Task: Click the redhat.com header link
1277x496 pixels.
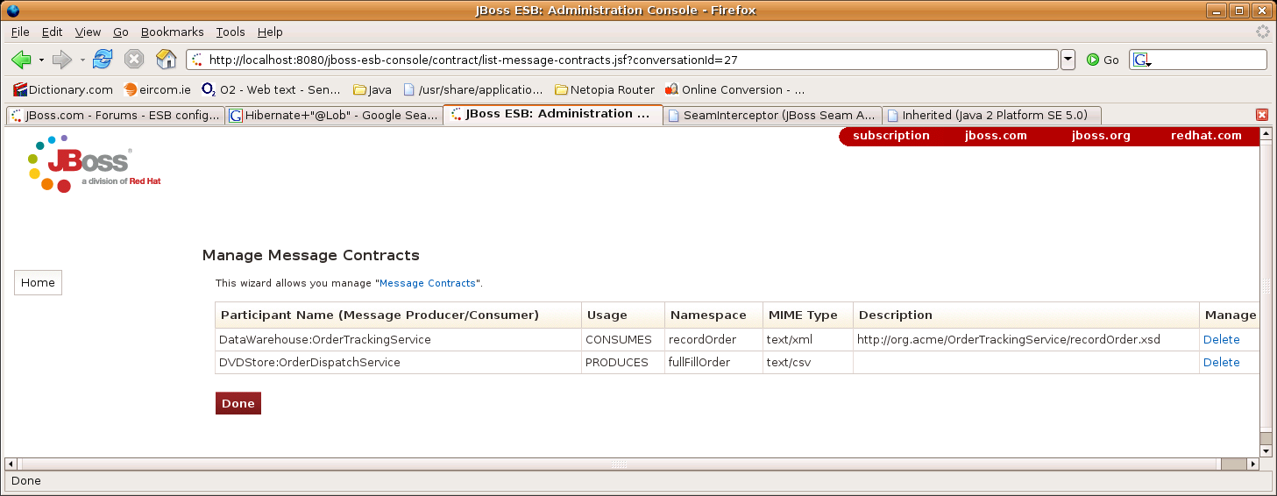Action: [x=1206, y=136]
